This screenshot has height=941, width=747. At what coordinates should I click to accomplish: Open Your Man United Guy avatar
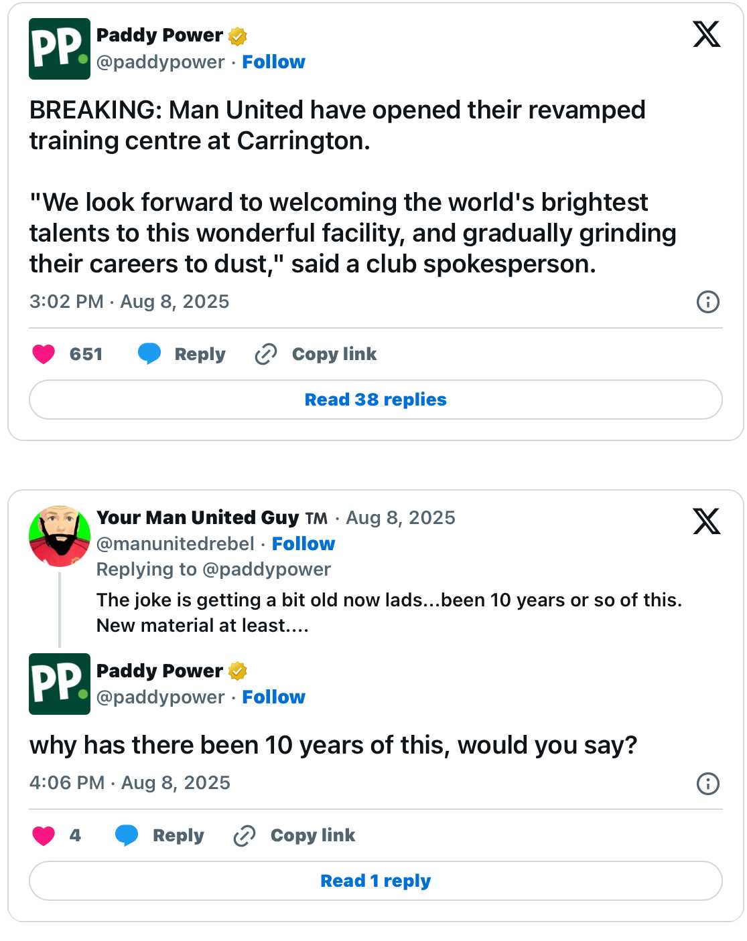(x=60, y=536)
